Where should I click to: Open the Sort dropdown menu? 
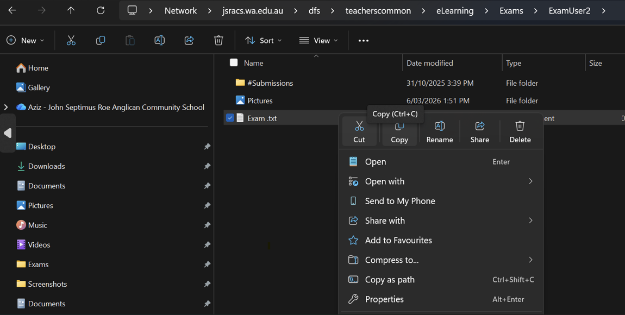(264, 41)
